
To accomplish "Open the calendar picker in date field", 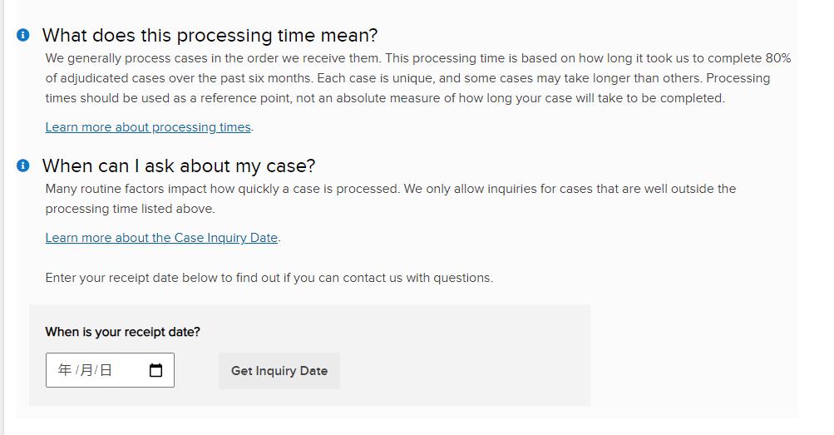I will point(155,371).
